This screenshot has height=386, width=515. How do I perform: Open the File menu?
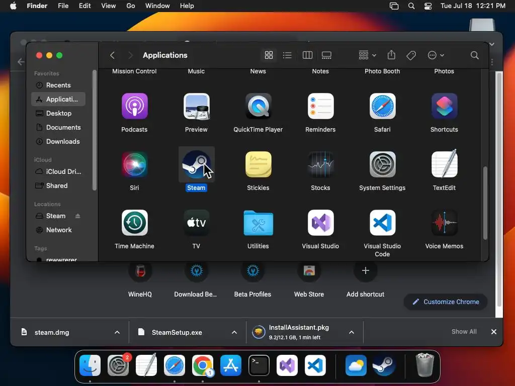[x=63, y=6]
